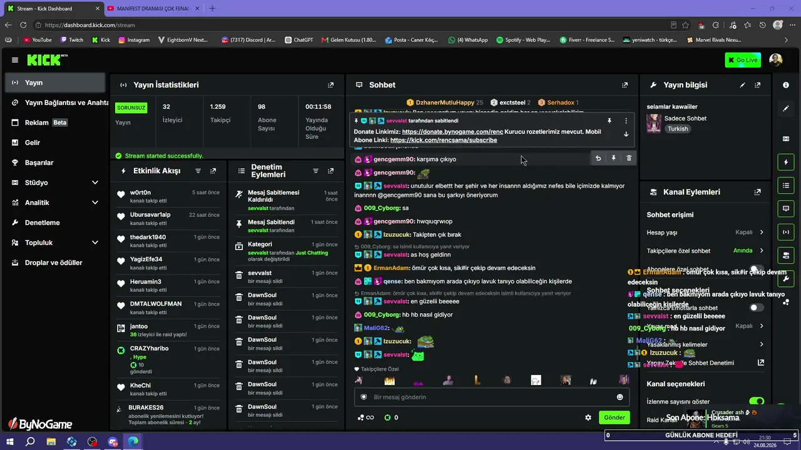
Task: Edit stream info with the pencil icon
Action: (x=743, y=85)
